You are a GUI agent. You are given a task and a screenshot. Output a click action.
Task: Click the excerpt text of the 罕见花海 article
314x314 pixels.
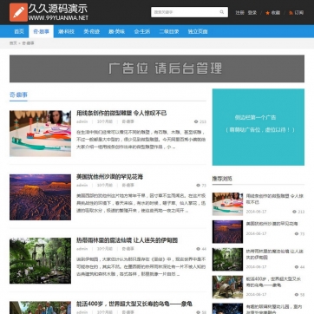pos(141,203)
